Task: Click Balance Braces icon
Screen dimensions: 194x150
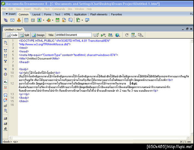Action: (5, 74)
